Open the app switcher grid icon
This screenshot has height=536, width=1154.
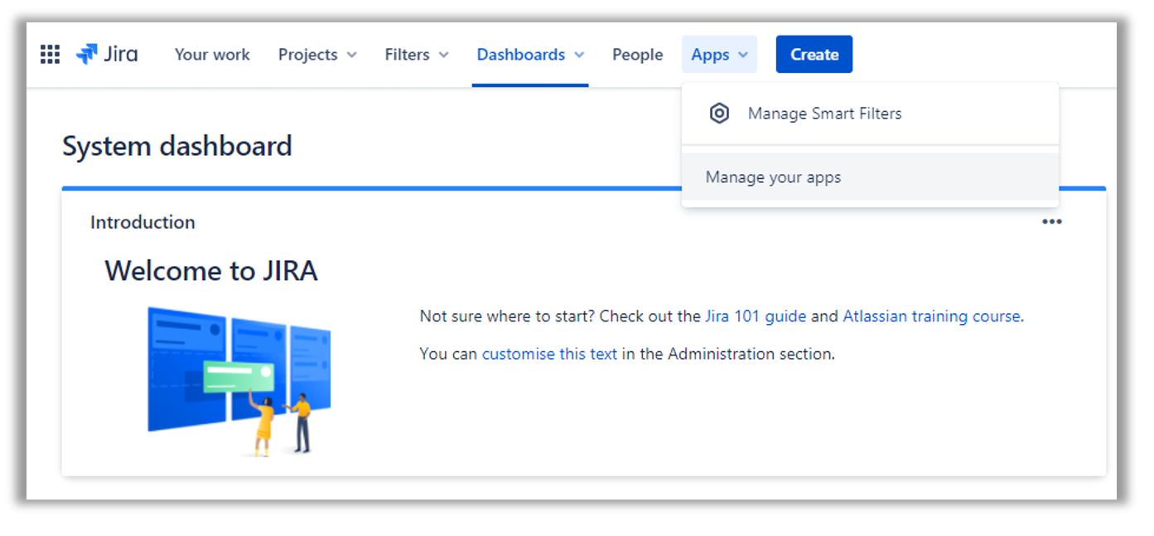(x=50, y=55)
